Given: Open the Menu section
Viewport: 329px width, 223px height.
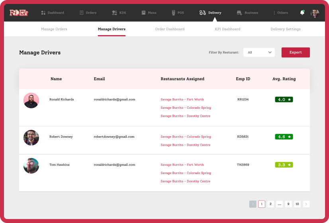Looking at the screenshot, I should 149,13.
